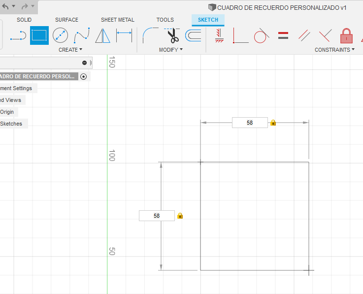The width and height of the screenshot is (363, 294).
Task: Switch to the SHEET METAL tab
Action: click(x=118, y=20)
